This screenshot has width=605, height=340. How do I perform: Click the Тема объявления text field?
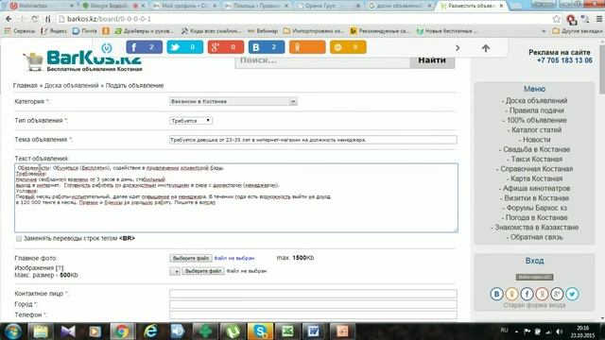tap(313, 140)
